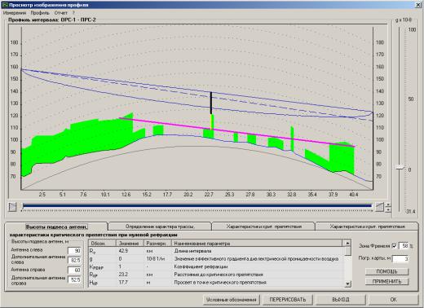Click the up arrow of the small spinner near the range bar
424x308 pixels.
coord(388,205)
